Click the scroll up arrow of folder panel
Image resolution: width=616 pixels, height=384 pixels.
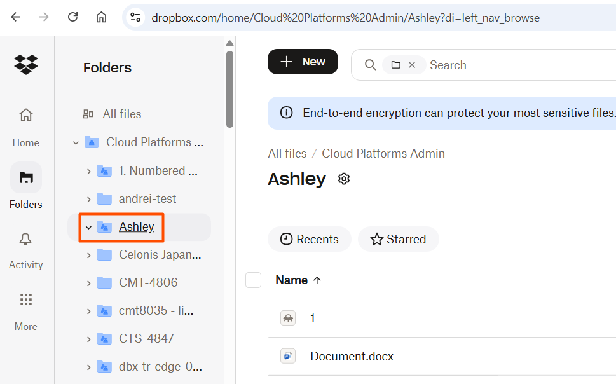230,43
